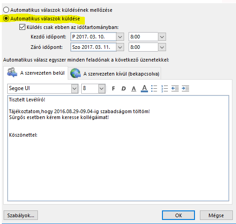Screen dimensions: 236x224
Task: Switch to 'A szervezeten kívül (bekapcsolva)' tab
Action: tap(115, 73)
